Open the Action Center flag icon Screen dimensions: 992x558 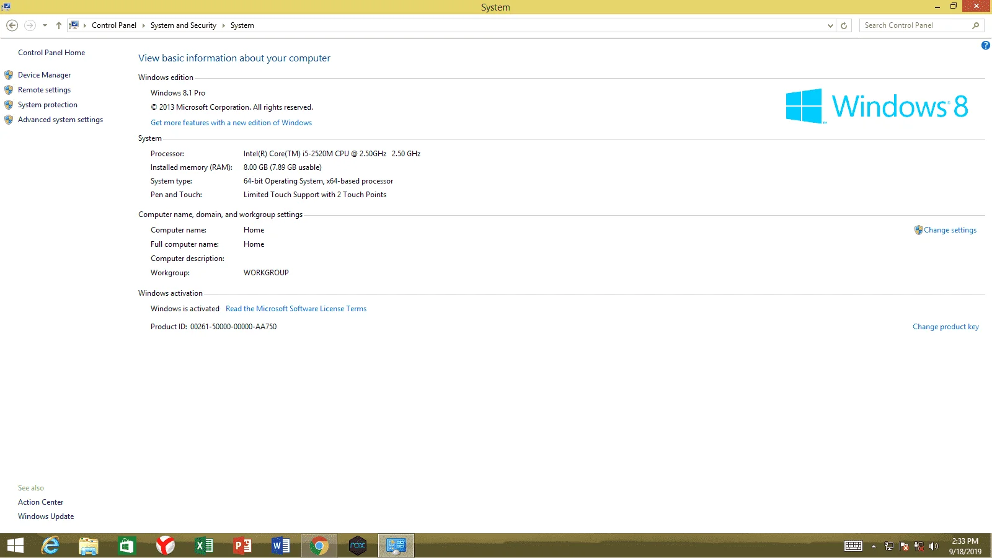coord(904,546)
